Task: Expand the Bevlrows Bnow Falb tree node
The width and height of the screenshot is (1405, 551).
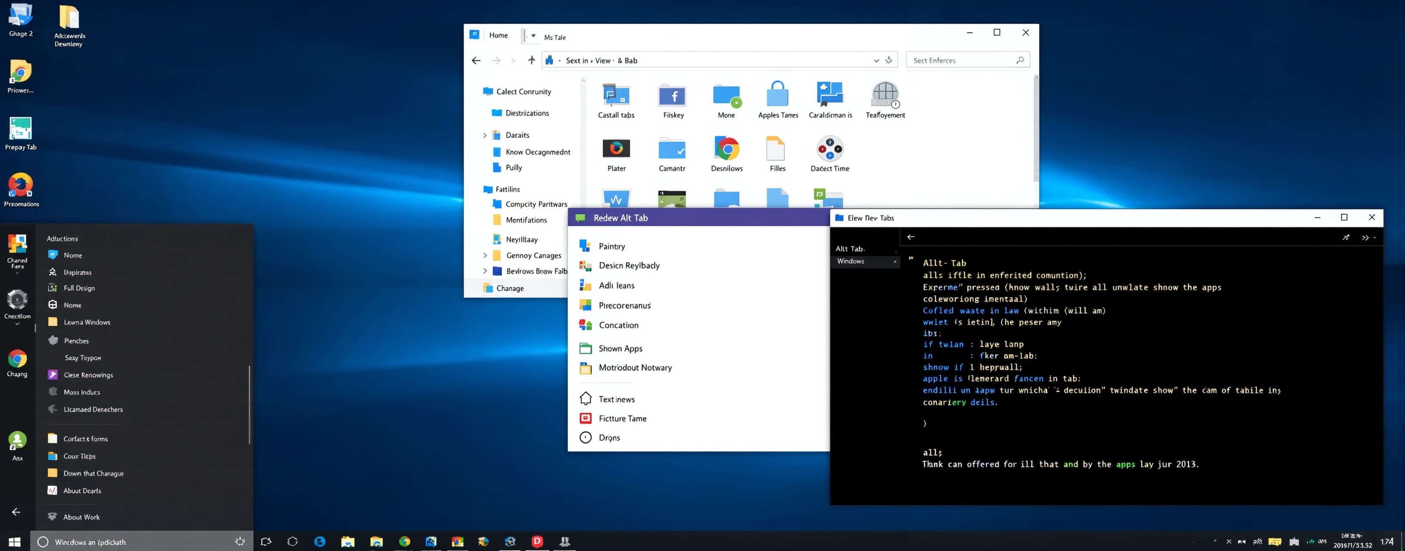Action: 484,271
